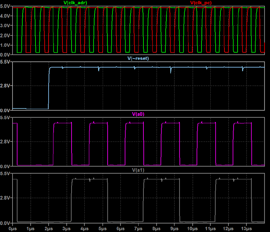270x232 pixels.
Task: Click the 13µs time axis label
Action: pos(246,228)
